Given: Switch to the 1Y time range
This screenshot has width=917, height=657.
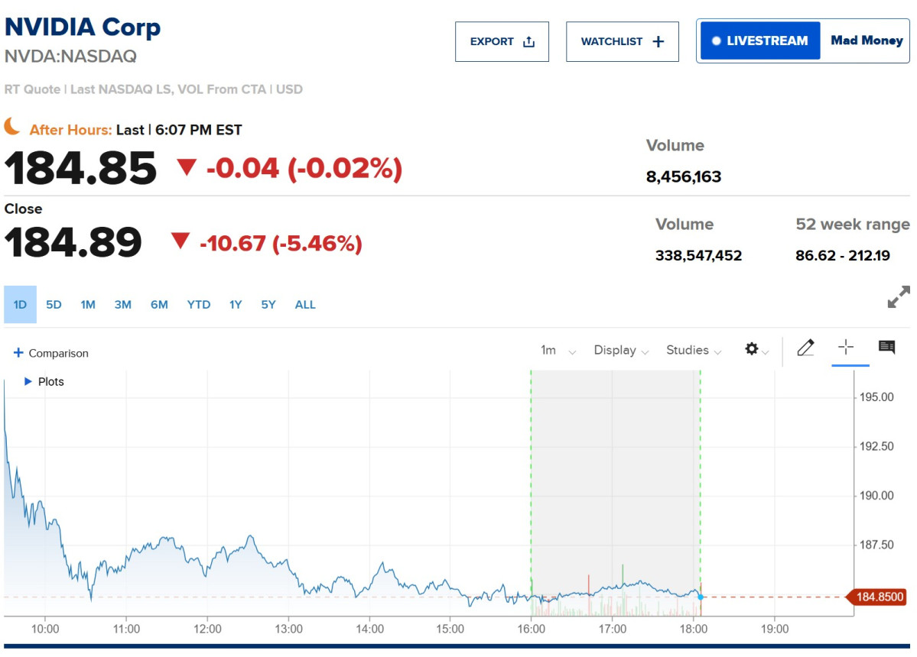Looking at the screenshot, I should point(235,304).
